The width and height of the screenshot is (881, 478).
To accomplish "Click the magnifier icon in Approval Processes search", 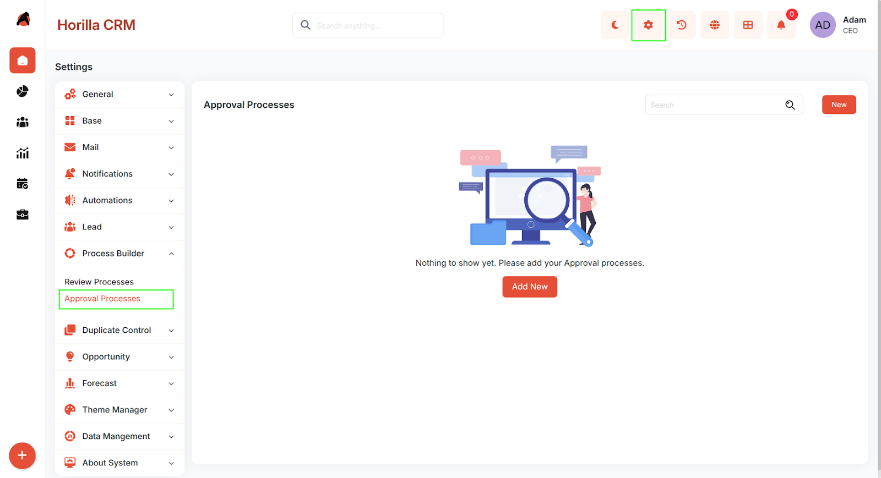I will 790,105.
